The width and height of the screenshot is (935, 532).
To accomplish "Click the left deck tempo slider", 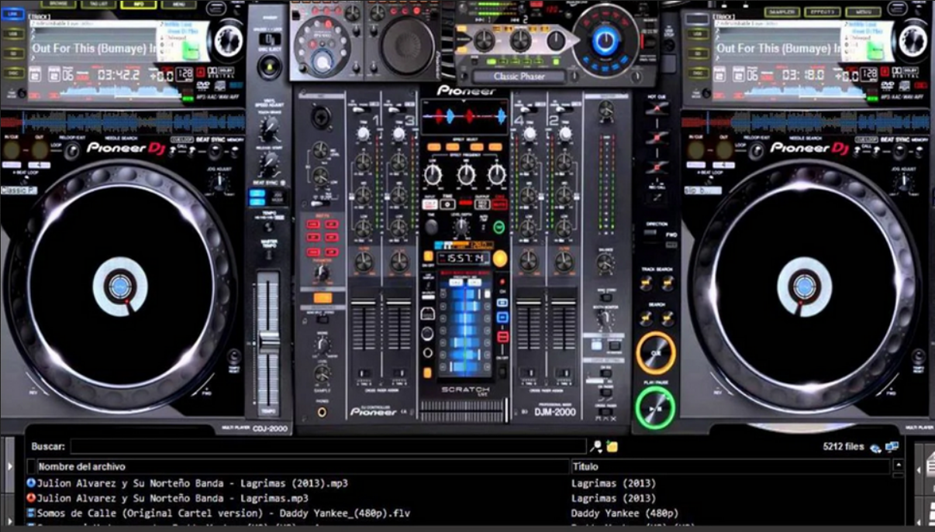I will point(268,341).
